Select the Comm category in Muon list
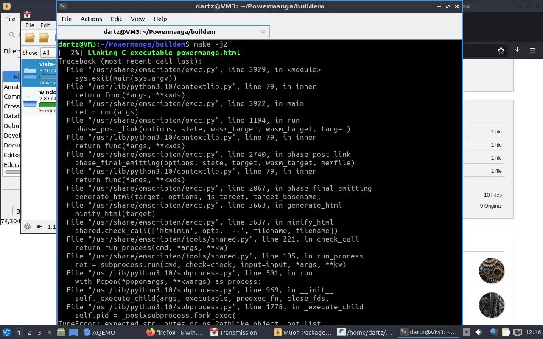Viewport: 543px width, 339px height. pos(12,97)
